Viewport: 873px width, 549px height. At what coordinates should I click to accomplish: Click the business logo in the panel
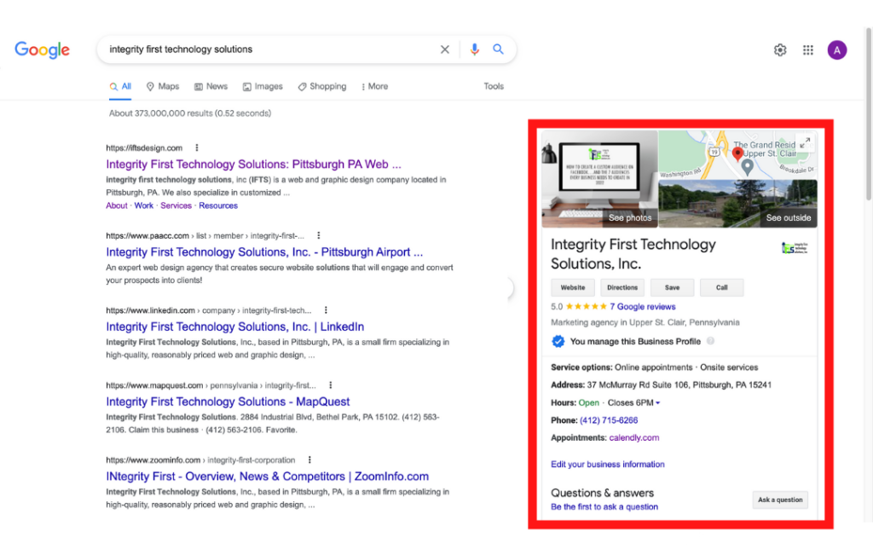click(x=795, y=248)
